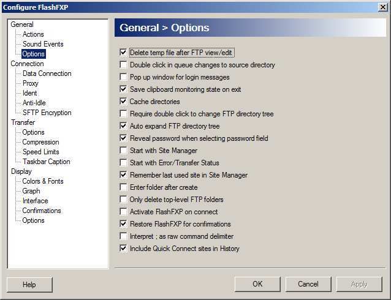Open Help for this dialog

tap(29, 285)
